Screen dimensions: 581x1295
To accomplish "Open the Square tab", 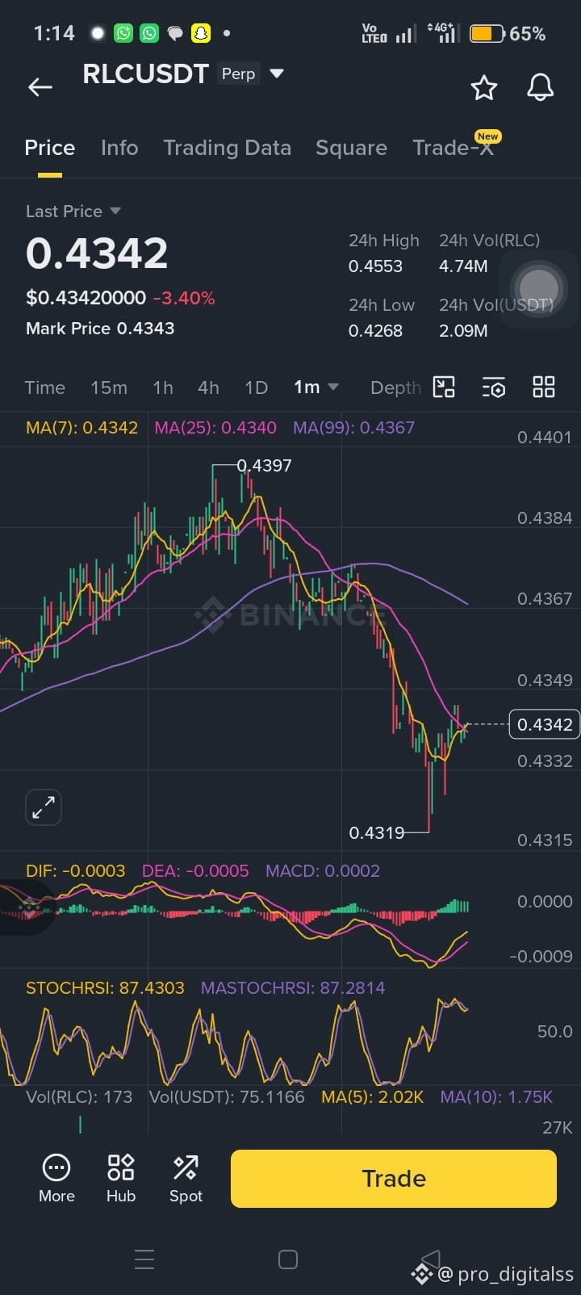I will tap(351, 148).
